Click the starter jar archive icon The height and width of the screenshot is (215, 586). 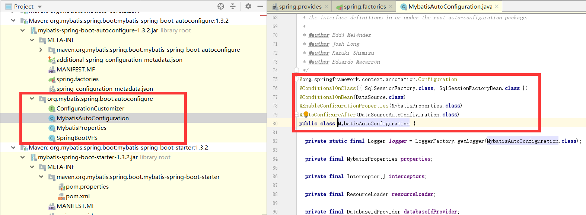point(33,157)
